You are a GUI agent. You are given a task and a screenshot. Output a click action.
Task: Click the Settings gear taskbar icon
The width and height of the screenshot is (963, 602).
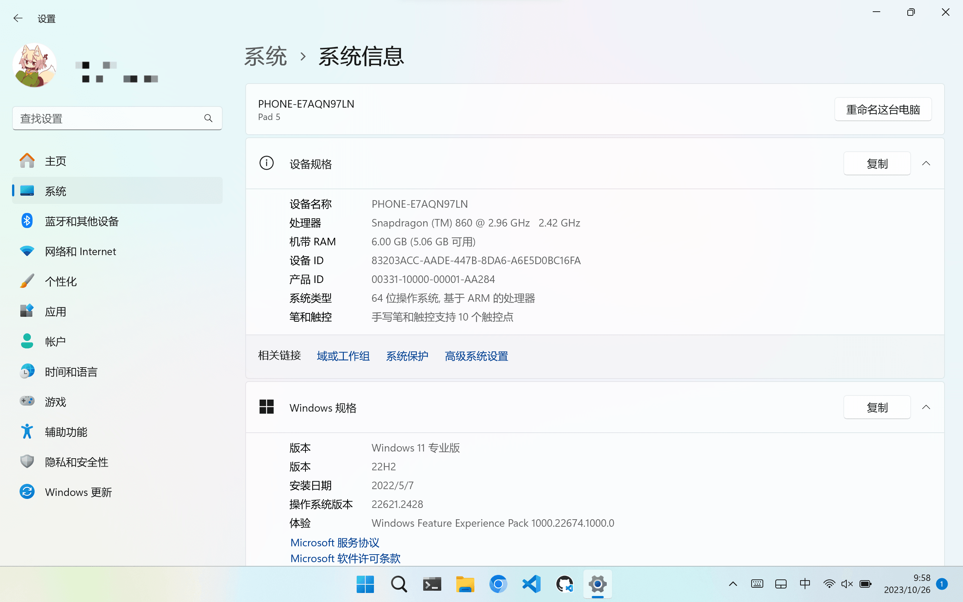click(x=598, y=584)
